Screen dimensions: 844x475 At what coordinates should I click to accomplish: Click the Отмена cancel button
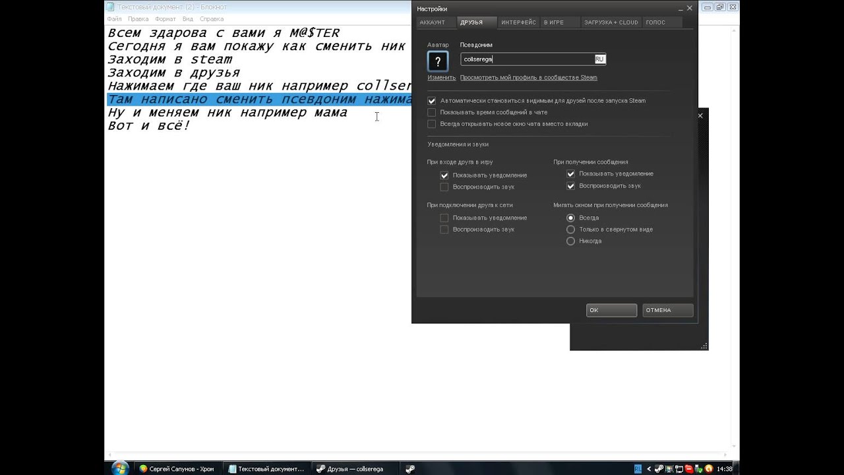point(667,310)
